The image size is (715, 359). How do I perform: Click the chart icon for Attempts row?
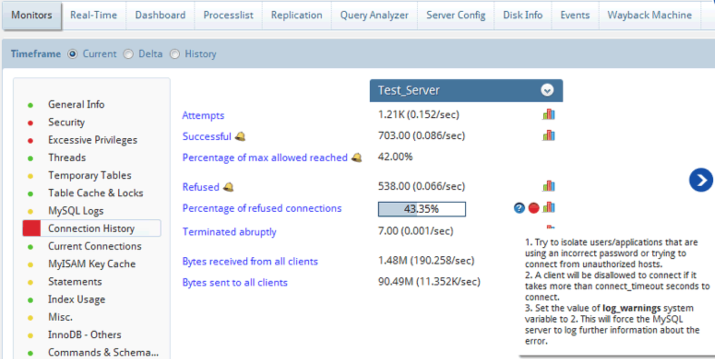pyautogui.click(x=548, y=115)
